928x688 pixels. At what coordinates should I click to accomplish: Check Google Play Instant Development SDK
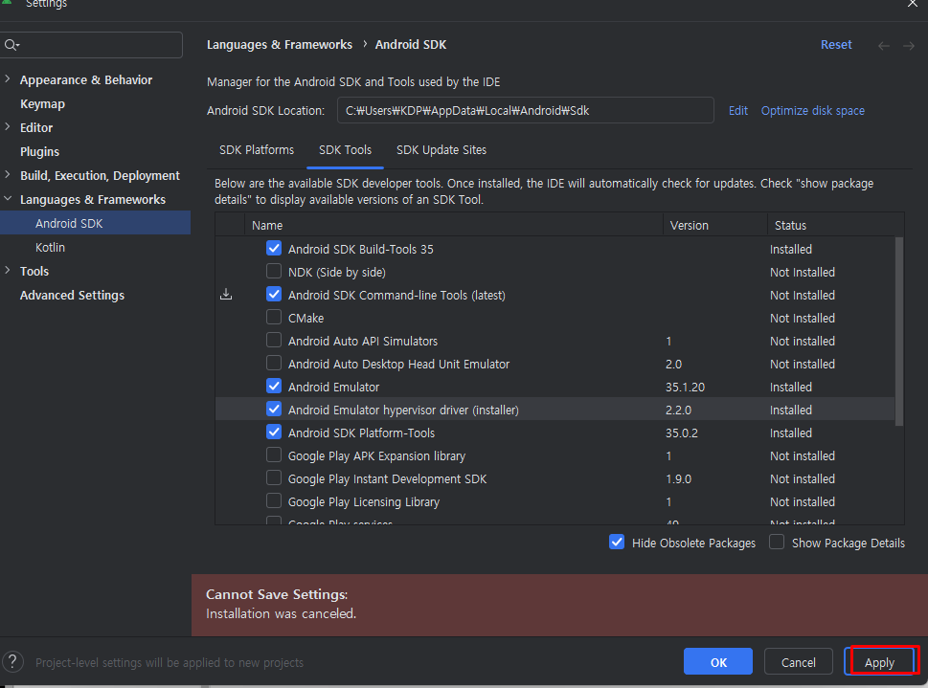[274, 478]
